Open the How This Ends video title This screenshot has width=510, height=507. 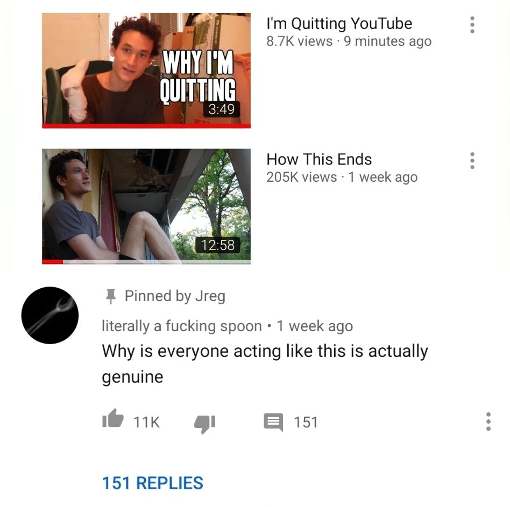(319, 160)
